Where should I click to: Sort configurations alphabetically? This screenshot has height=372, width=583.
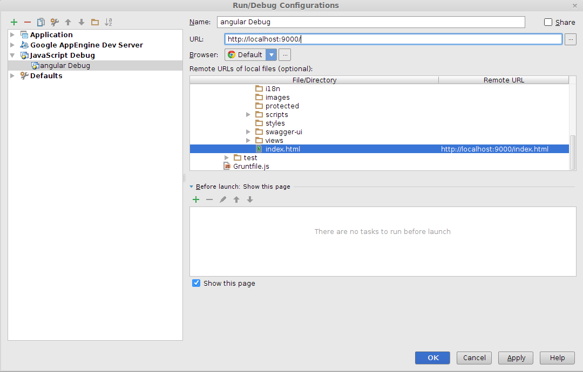click(x=108, y=22)
